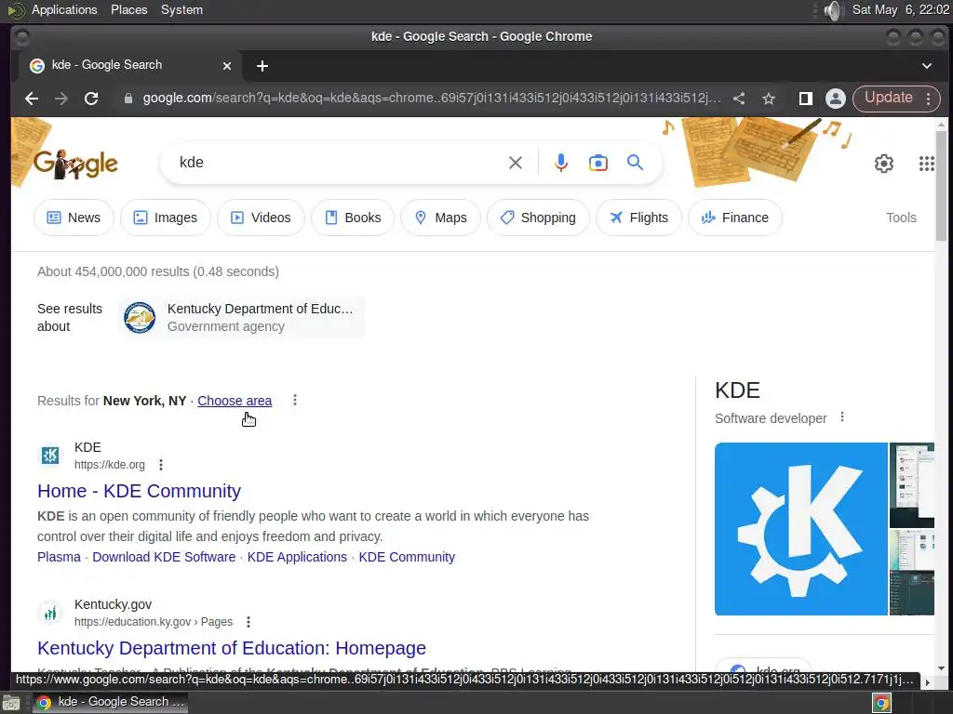Open KDE Applications sitelink
953x714 pixels.
click(297, 557)
